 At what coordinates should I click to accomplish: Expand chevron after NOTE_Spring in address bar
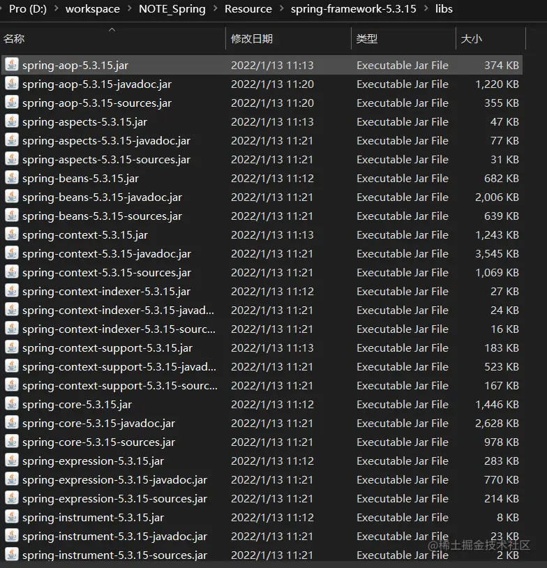(215, 8)
